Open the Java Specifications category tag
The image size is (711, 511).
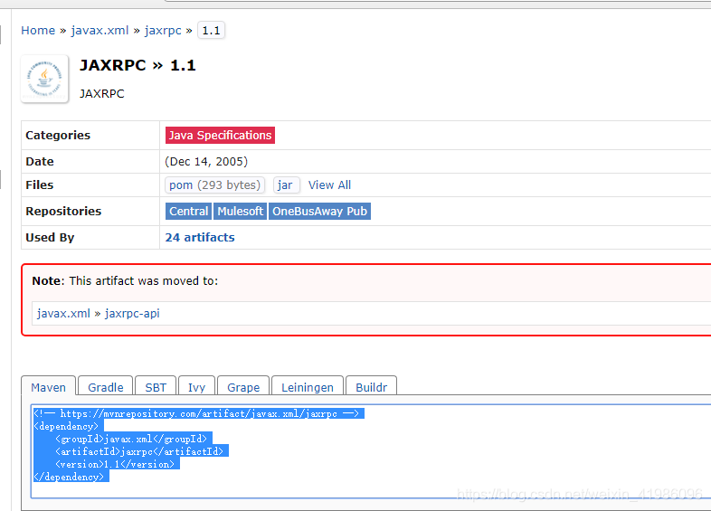220,135
